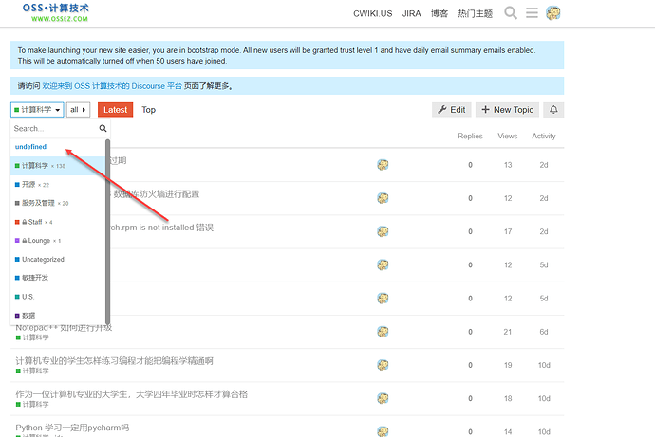Click the notification bell button
655x437 pixels.
click(553, 110)
